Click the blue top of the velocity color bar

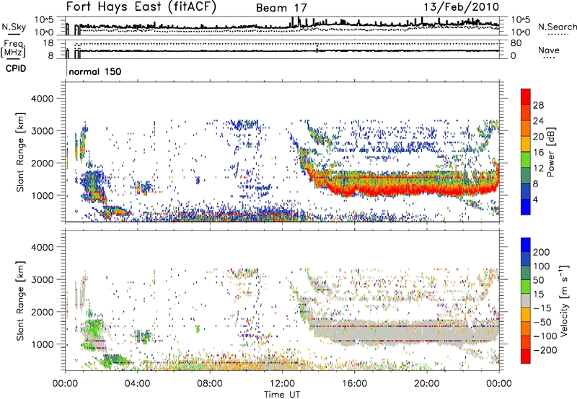click(526, 245)
